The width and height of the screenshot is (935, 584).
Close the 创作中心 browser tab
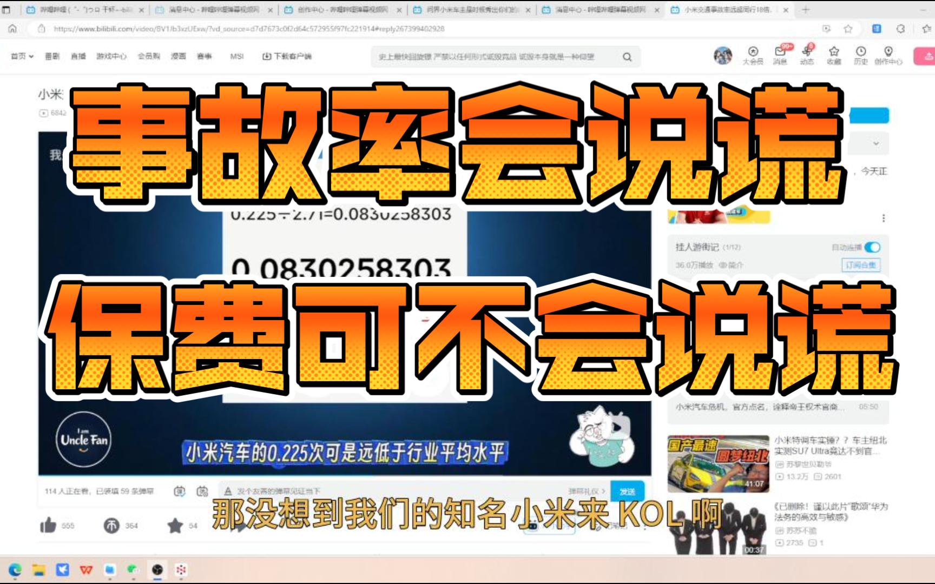[x=399, y=10]
